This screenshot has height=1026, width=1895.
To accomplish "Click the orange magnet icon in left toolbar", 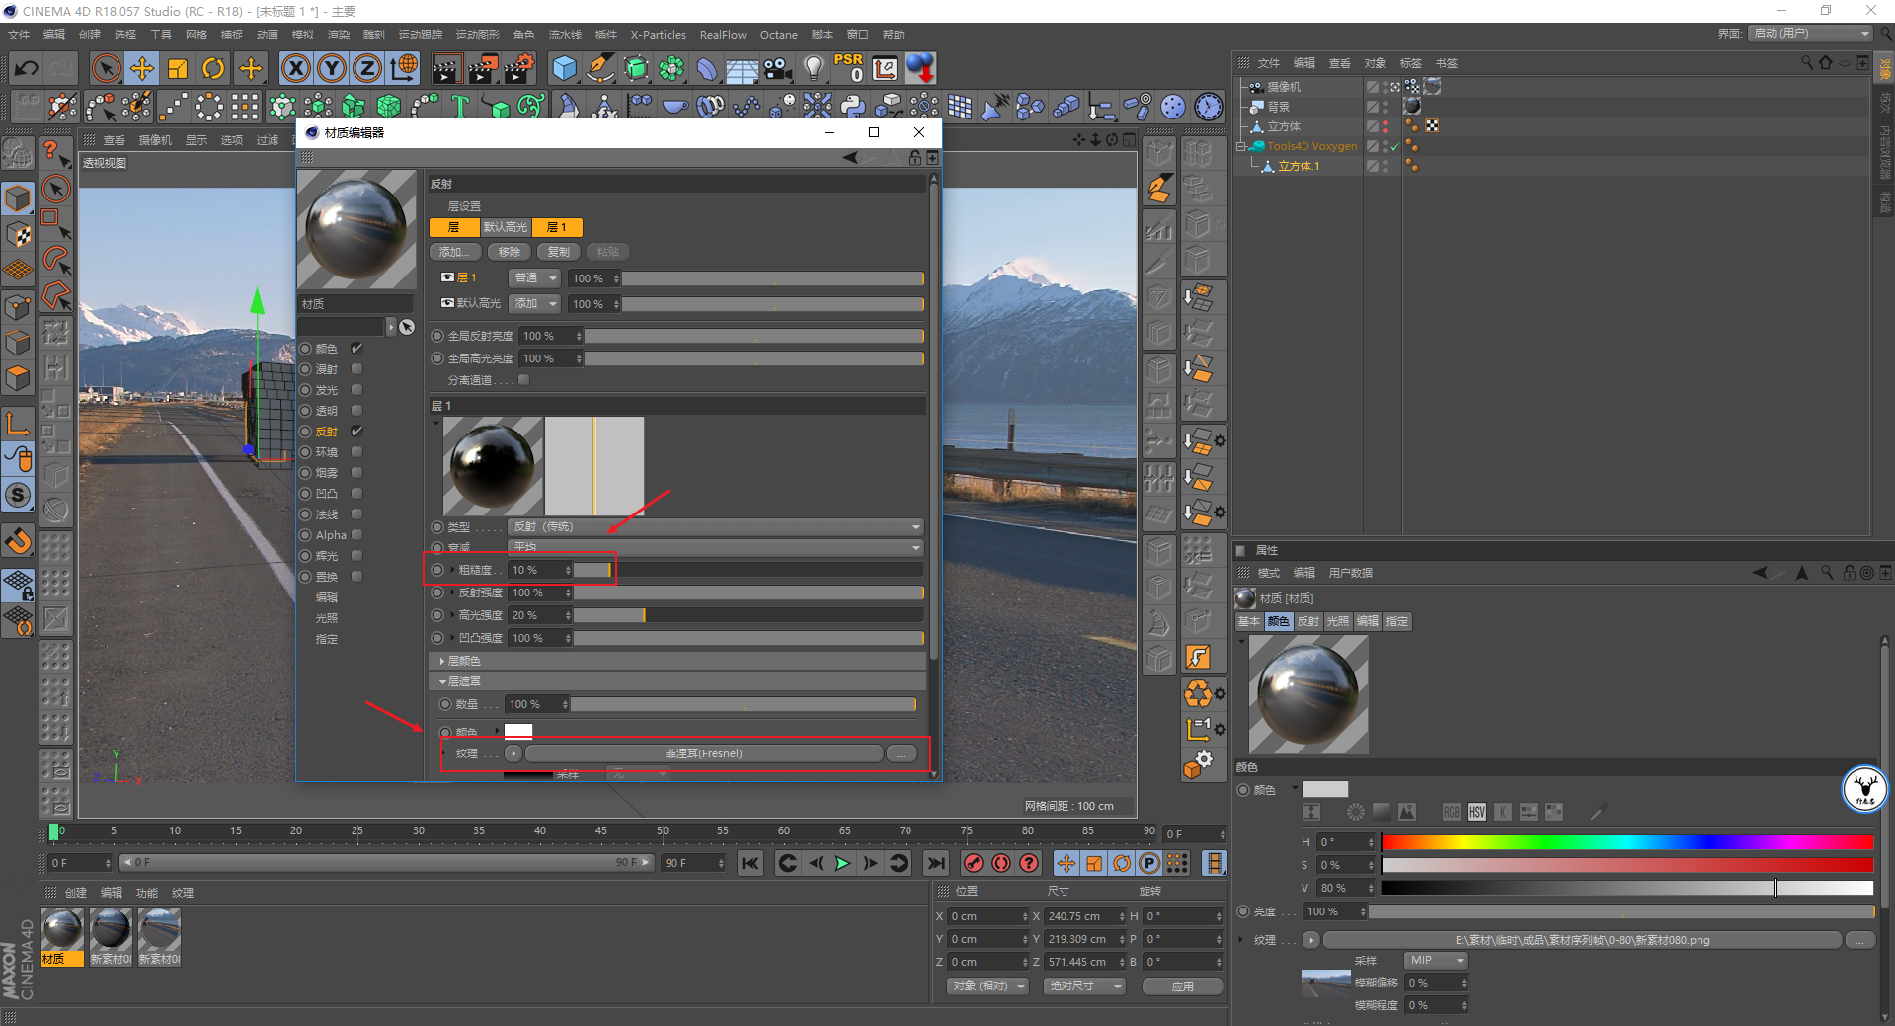I will pos(18,541).
